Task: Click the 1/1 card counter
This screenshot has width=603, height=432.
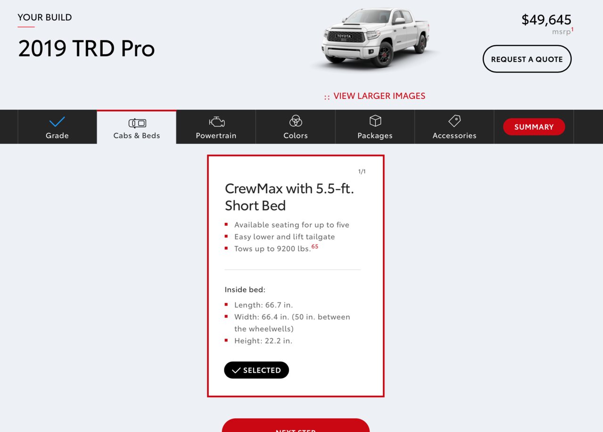Action: point(362,171)
